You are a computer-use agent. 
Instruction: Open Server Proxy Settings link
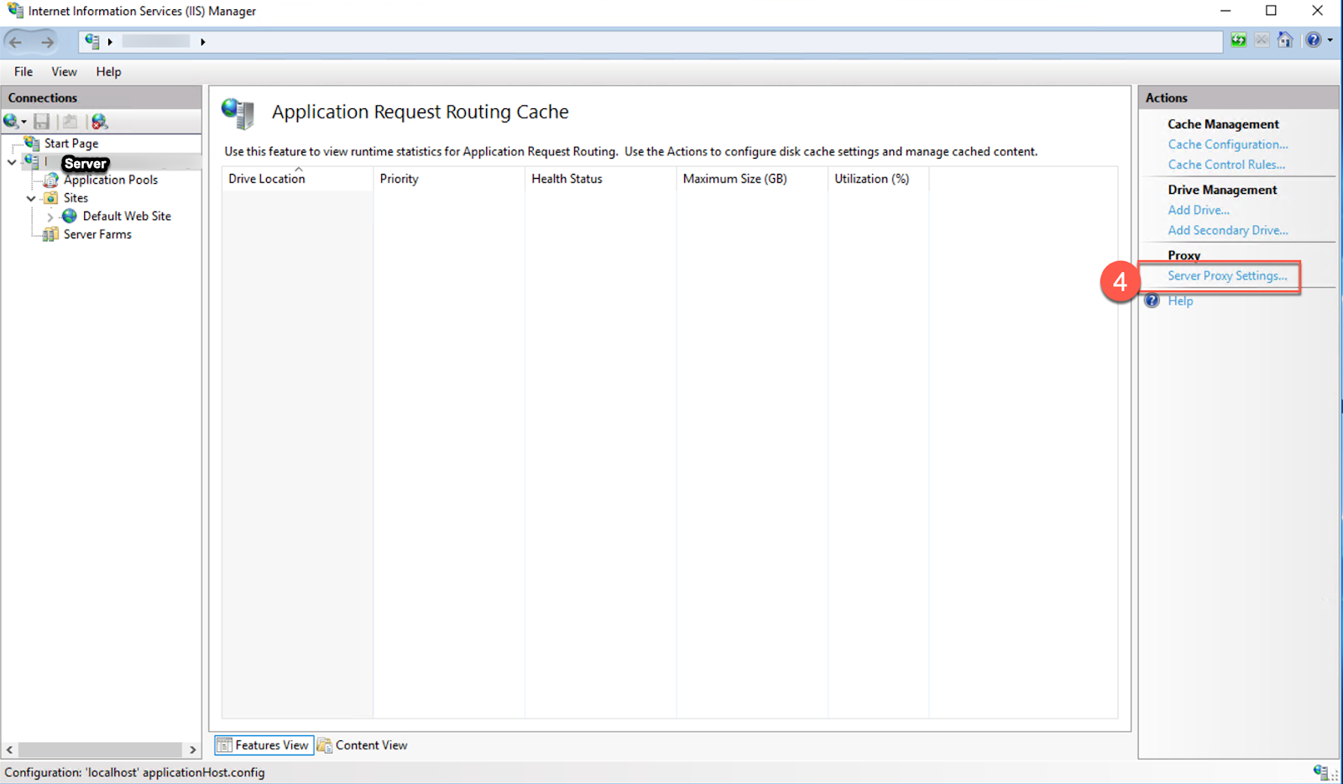pyautogui.click(x=1227, y=275)
